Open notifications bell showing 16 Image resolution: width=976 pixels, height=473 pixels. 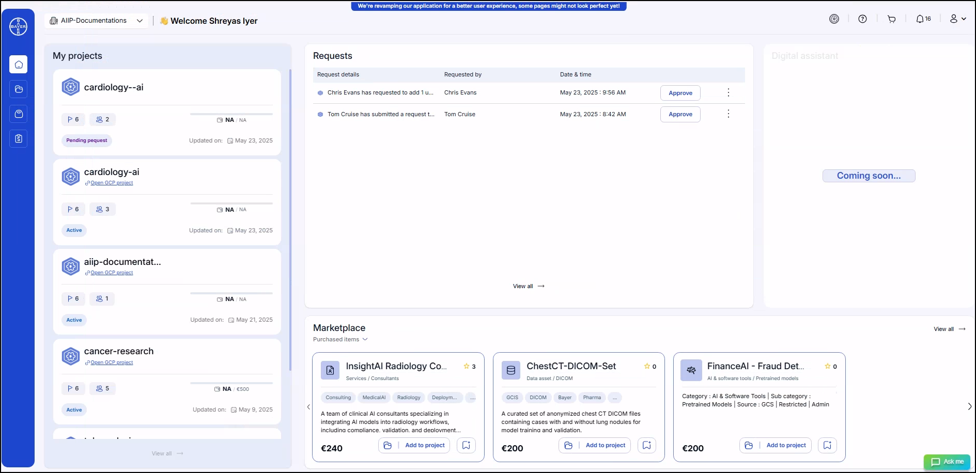pyautogui.click(x=923, y=19)
